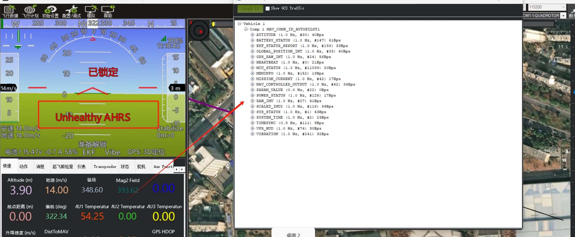Select the TIMESYNC row text
575x237 pixels.
tap(290, 123)
